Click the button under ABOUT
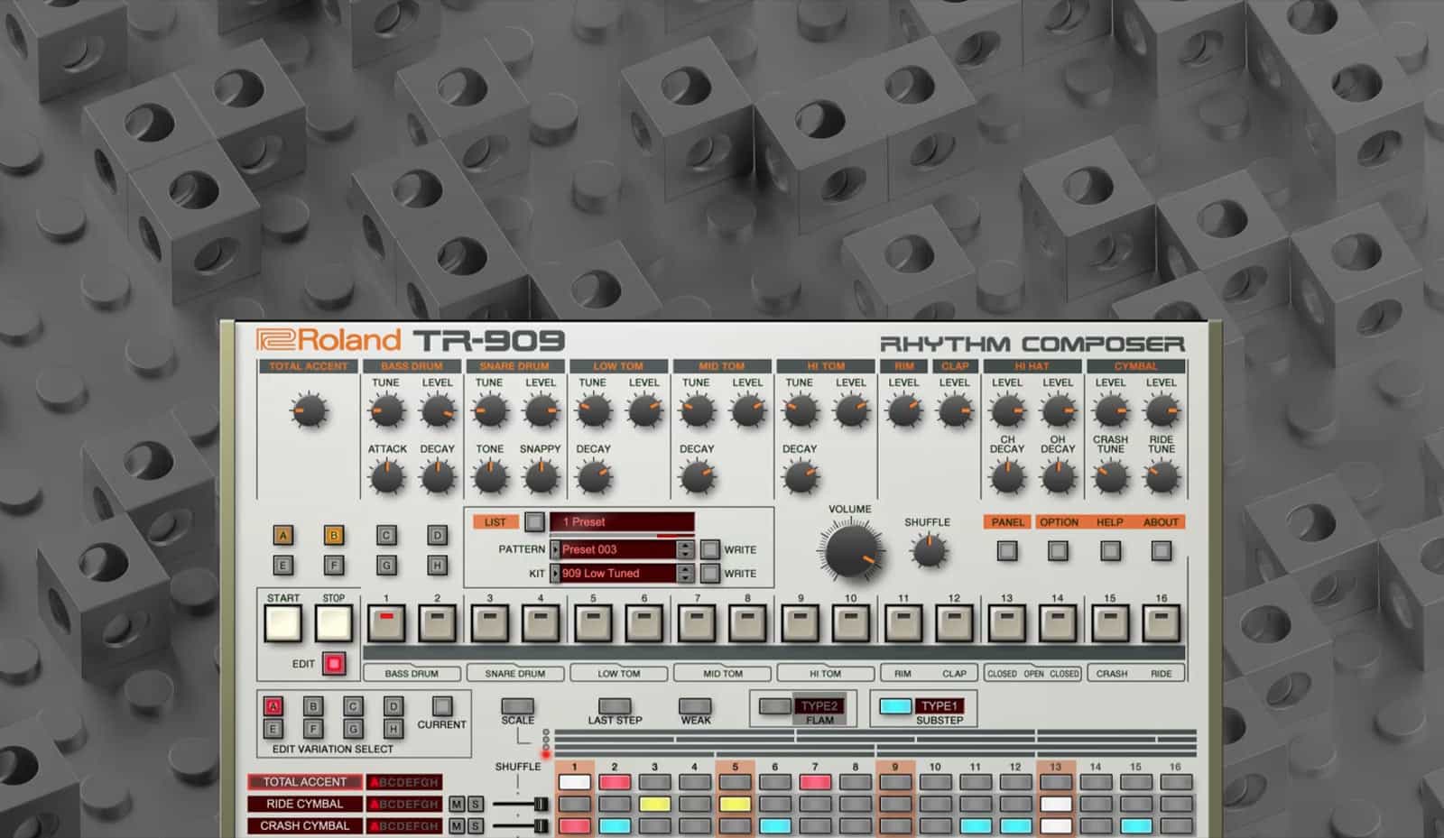1444x838 pixels. pos(1162,550)
